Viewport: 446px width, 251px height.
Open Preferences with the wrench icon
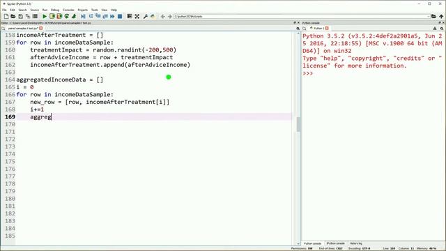146,17
